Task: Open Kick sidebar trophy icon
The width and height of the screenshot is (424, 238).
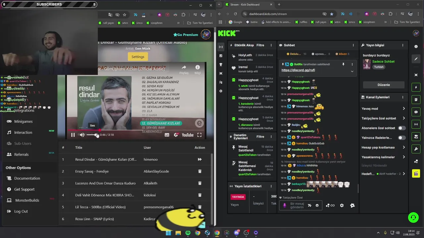Action: tap(221, 64)
